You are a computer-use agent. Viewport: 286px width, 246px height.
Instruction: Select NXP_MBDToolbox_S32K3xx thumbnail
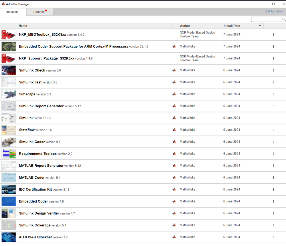tap(9, 35)
